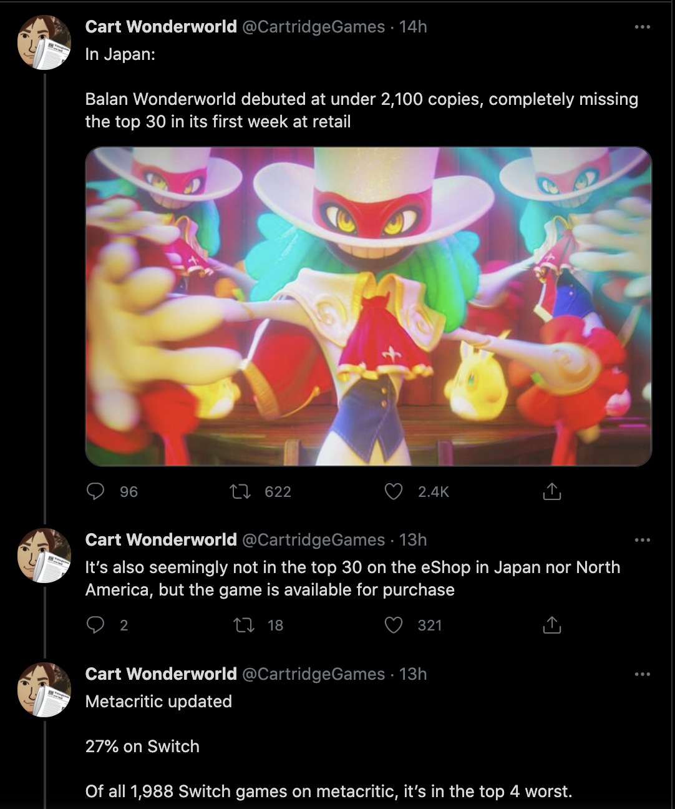Click the 14h timestamp on first tweet
675x809 pixels.
click(413, 27)
